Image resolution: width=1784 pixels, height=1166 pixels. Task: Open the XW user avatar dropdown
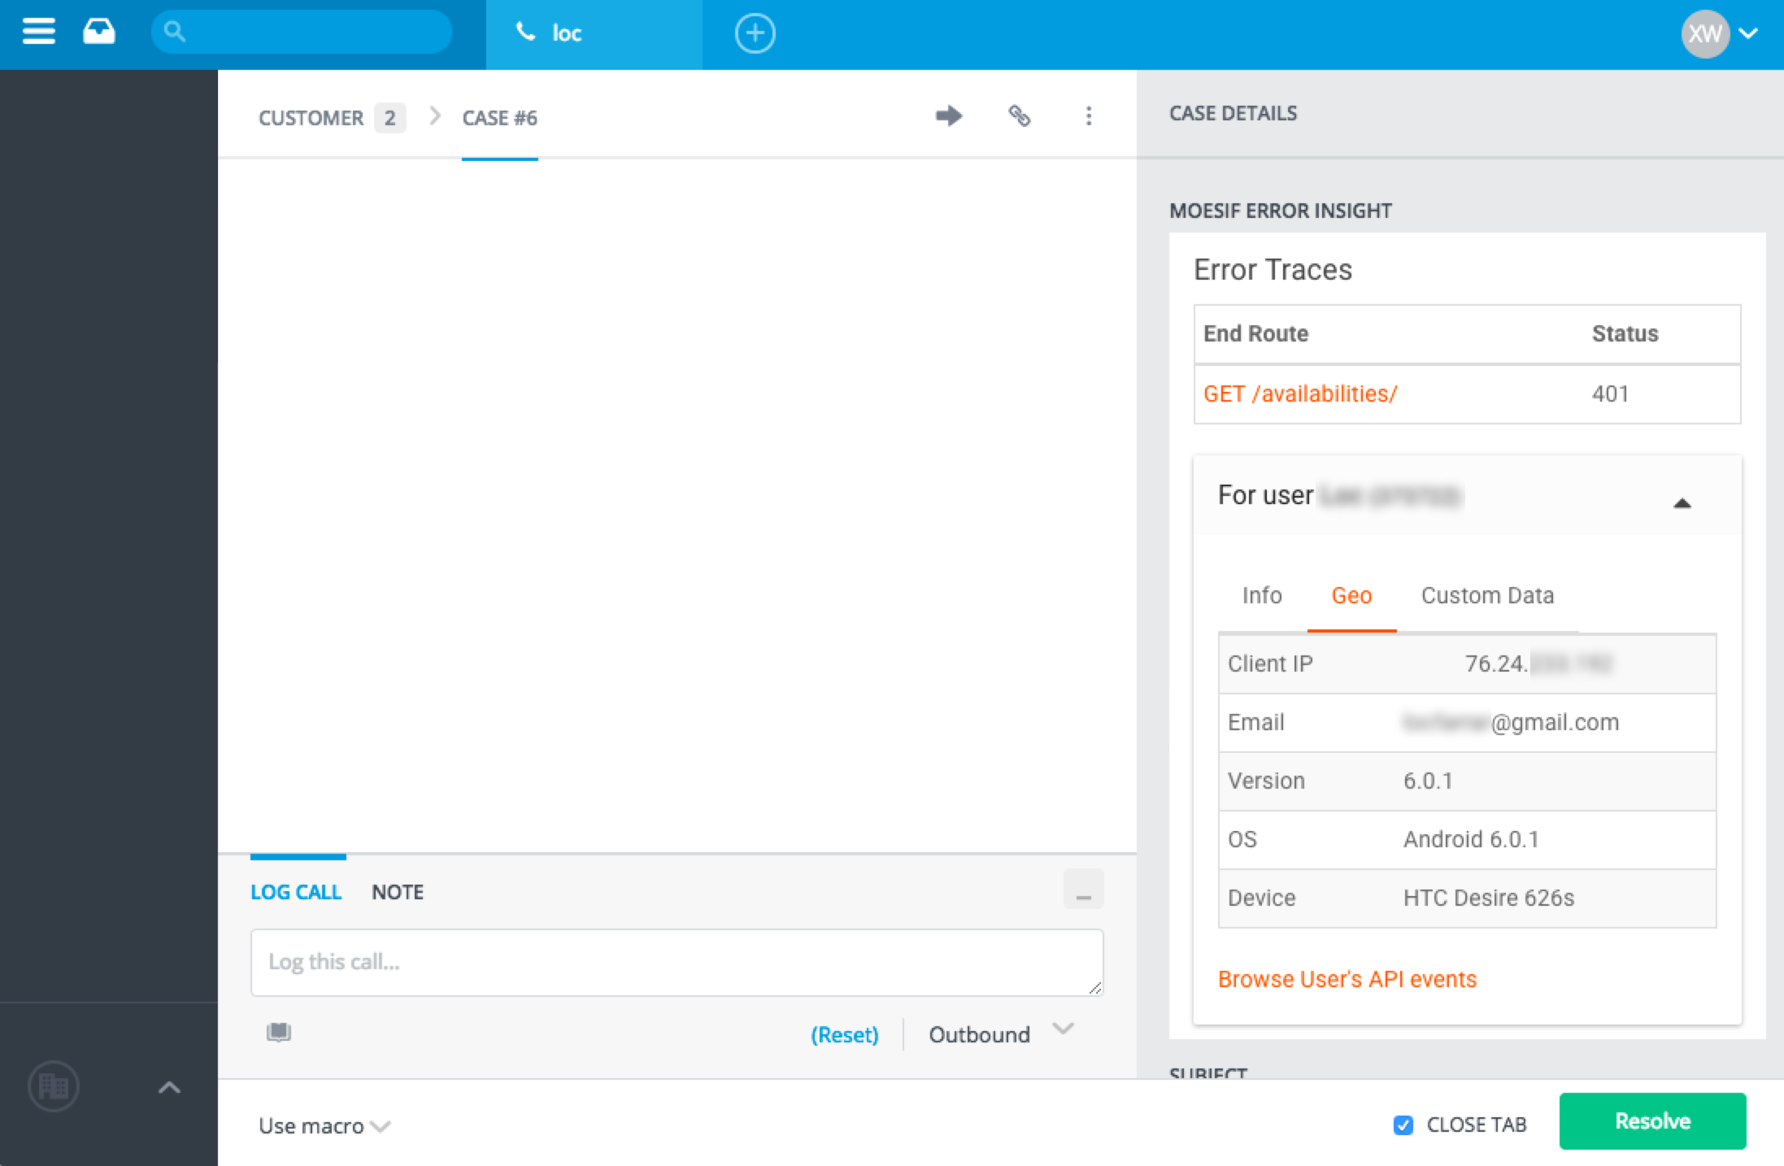1719,33
